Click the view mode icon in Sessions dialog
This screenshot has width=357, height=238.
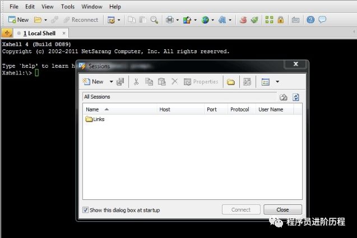266,82
